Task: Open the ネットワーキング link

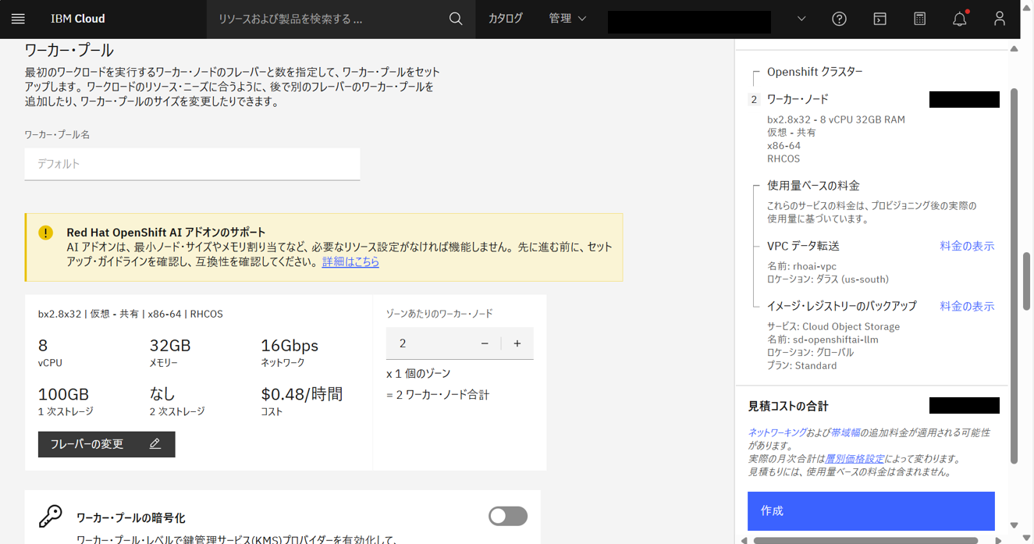Action: click(777, 432)
